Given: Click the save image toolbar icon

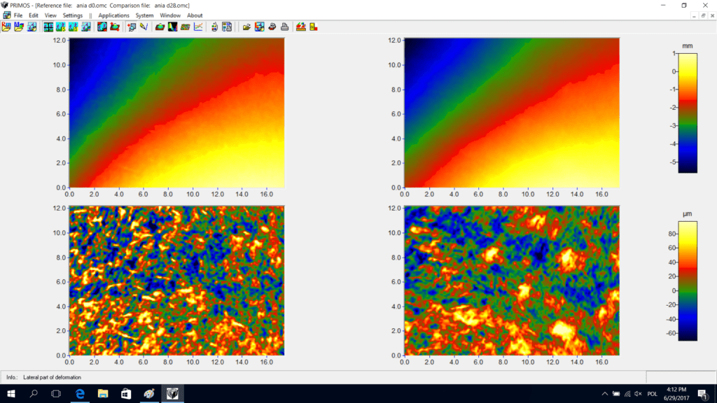Looking at the screenshot, I should tap(259, 27).
